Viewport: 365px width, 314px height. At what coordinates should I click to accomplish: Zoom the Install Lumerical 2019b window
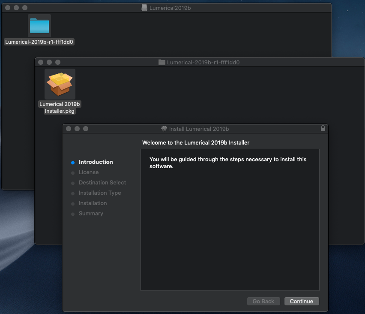pyautogui.click(x=86, y=129)
